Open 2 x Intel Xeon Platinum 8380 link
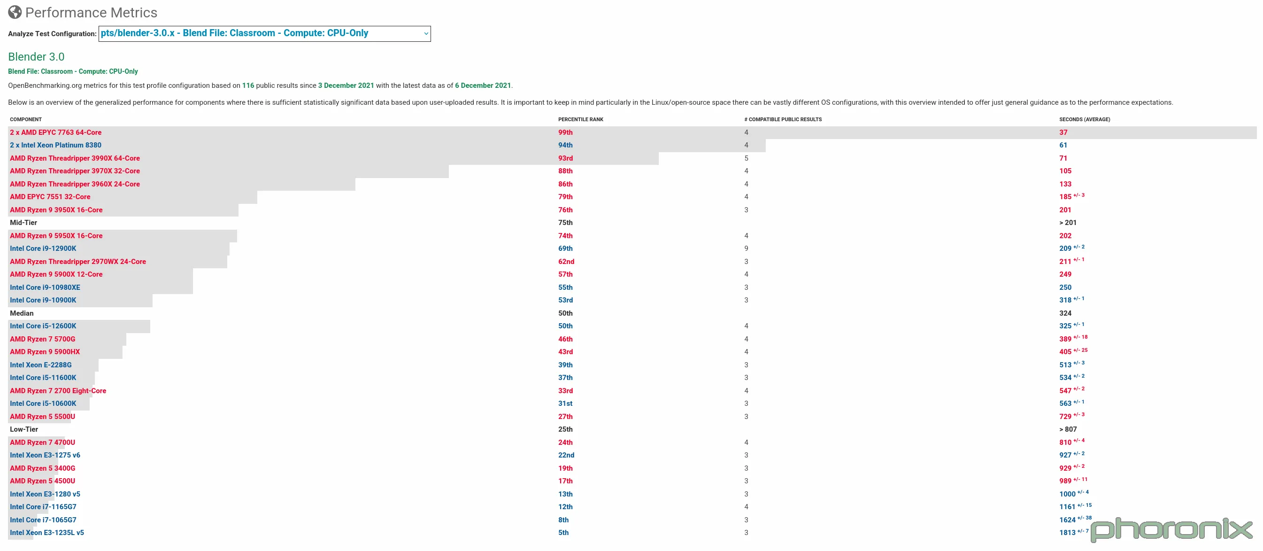Screen dimensions: 1263x551 pyautogui.click(x=55, y=145)
